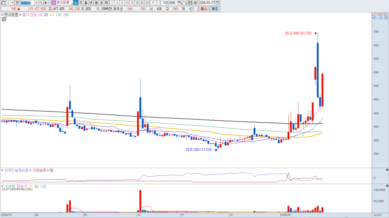The height and width of the screenshot is (218, 389).
Task: Select the 틱 (tick) period tab
Action: (106, 3)
